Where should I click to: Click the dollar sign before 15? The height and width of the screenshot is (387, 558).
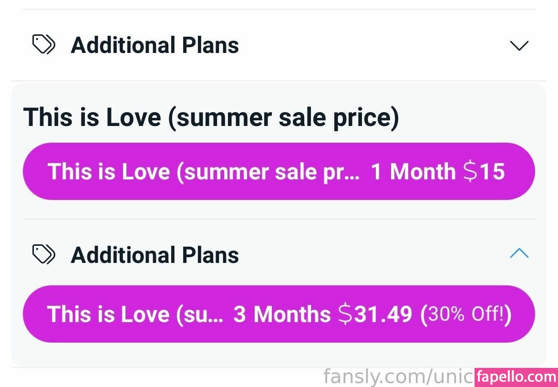[x=470, y=171]
